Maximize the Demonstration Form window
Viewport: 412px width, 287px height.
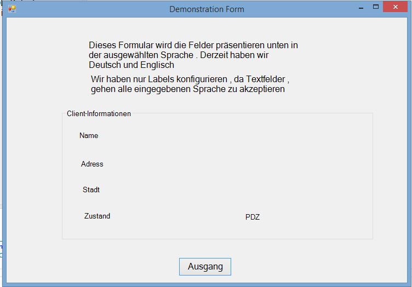[376, 8]
